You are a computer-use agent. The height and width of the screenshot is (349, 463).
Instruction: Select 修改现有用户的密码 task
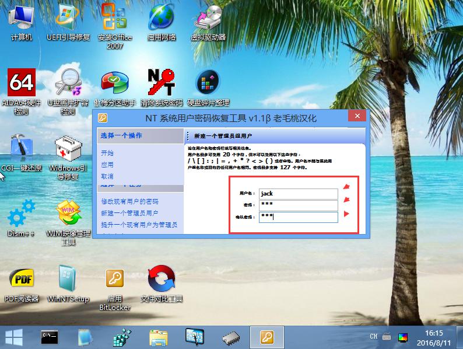click(129, 201)
